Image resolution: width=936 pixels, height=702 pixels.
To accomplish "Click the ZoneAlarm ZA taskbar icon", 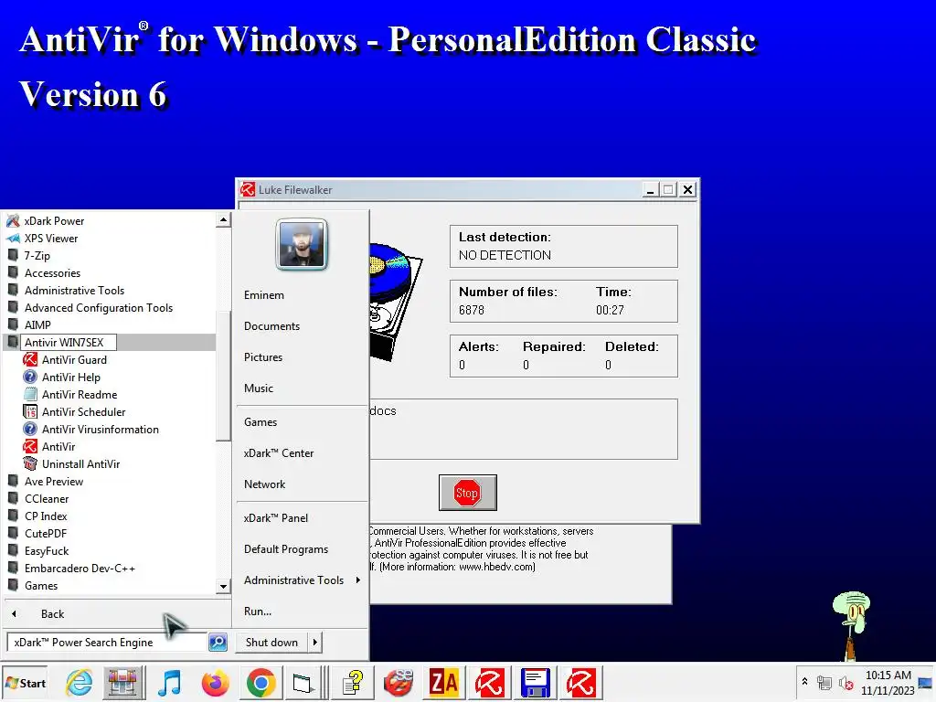I will tap(443, 683).
